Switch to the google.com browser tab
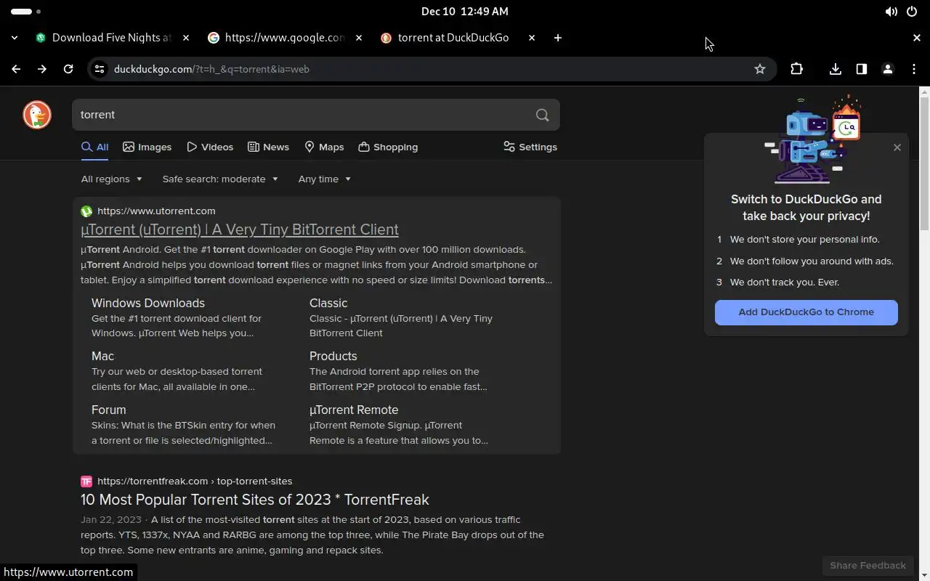Image resolution: width=930 pixels, height=581 pixels. click(284, 38)
